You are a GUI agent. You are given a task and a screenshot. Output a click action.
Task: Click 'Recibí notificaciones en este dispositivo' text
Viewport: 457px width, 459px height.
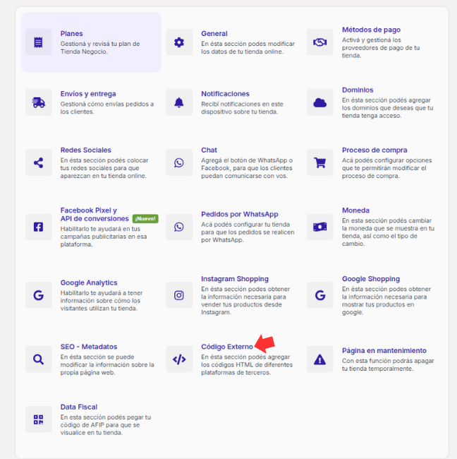tap(242, 108)
